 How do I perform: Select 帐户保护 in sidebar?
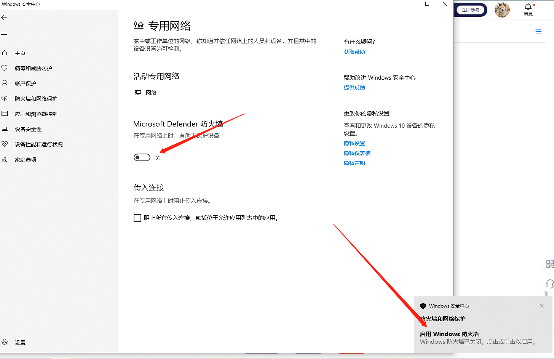[x=26, y=83]
